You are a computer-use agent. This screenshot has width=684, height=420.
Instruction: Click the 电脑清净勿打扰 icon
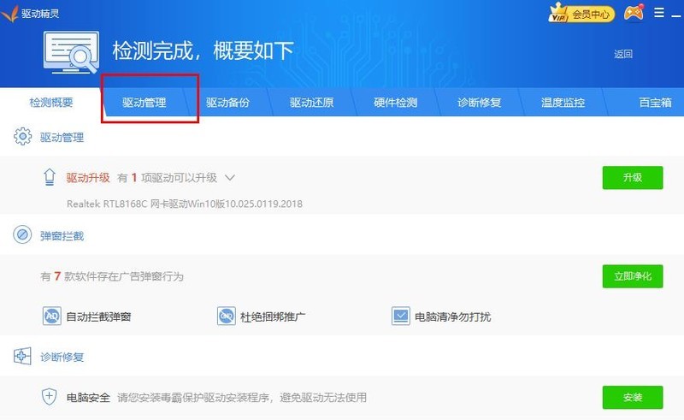coord(401,316)
